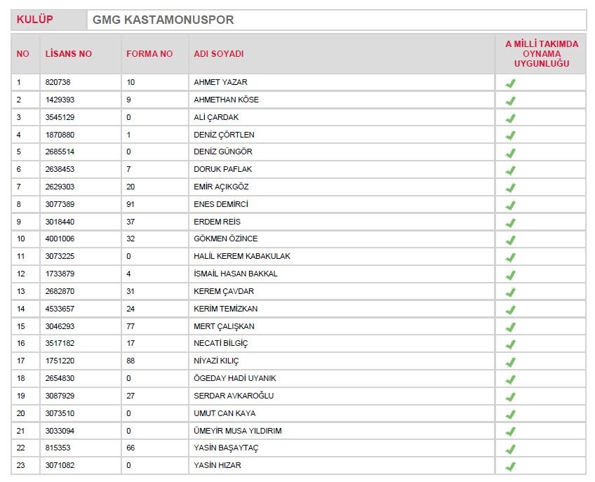This screenshot has width=595, height=482.
Task: Click the green checkmark for KERİM TEMİZKAN
Action: coord(510,309)
